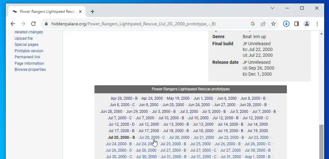Open the Jun 29, 2000 prototype

pos(137,112)
